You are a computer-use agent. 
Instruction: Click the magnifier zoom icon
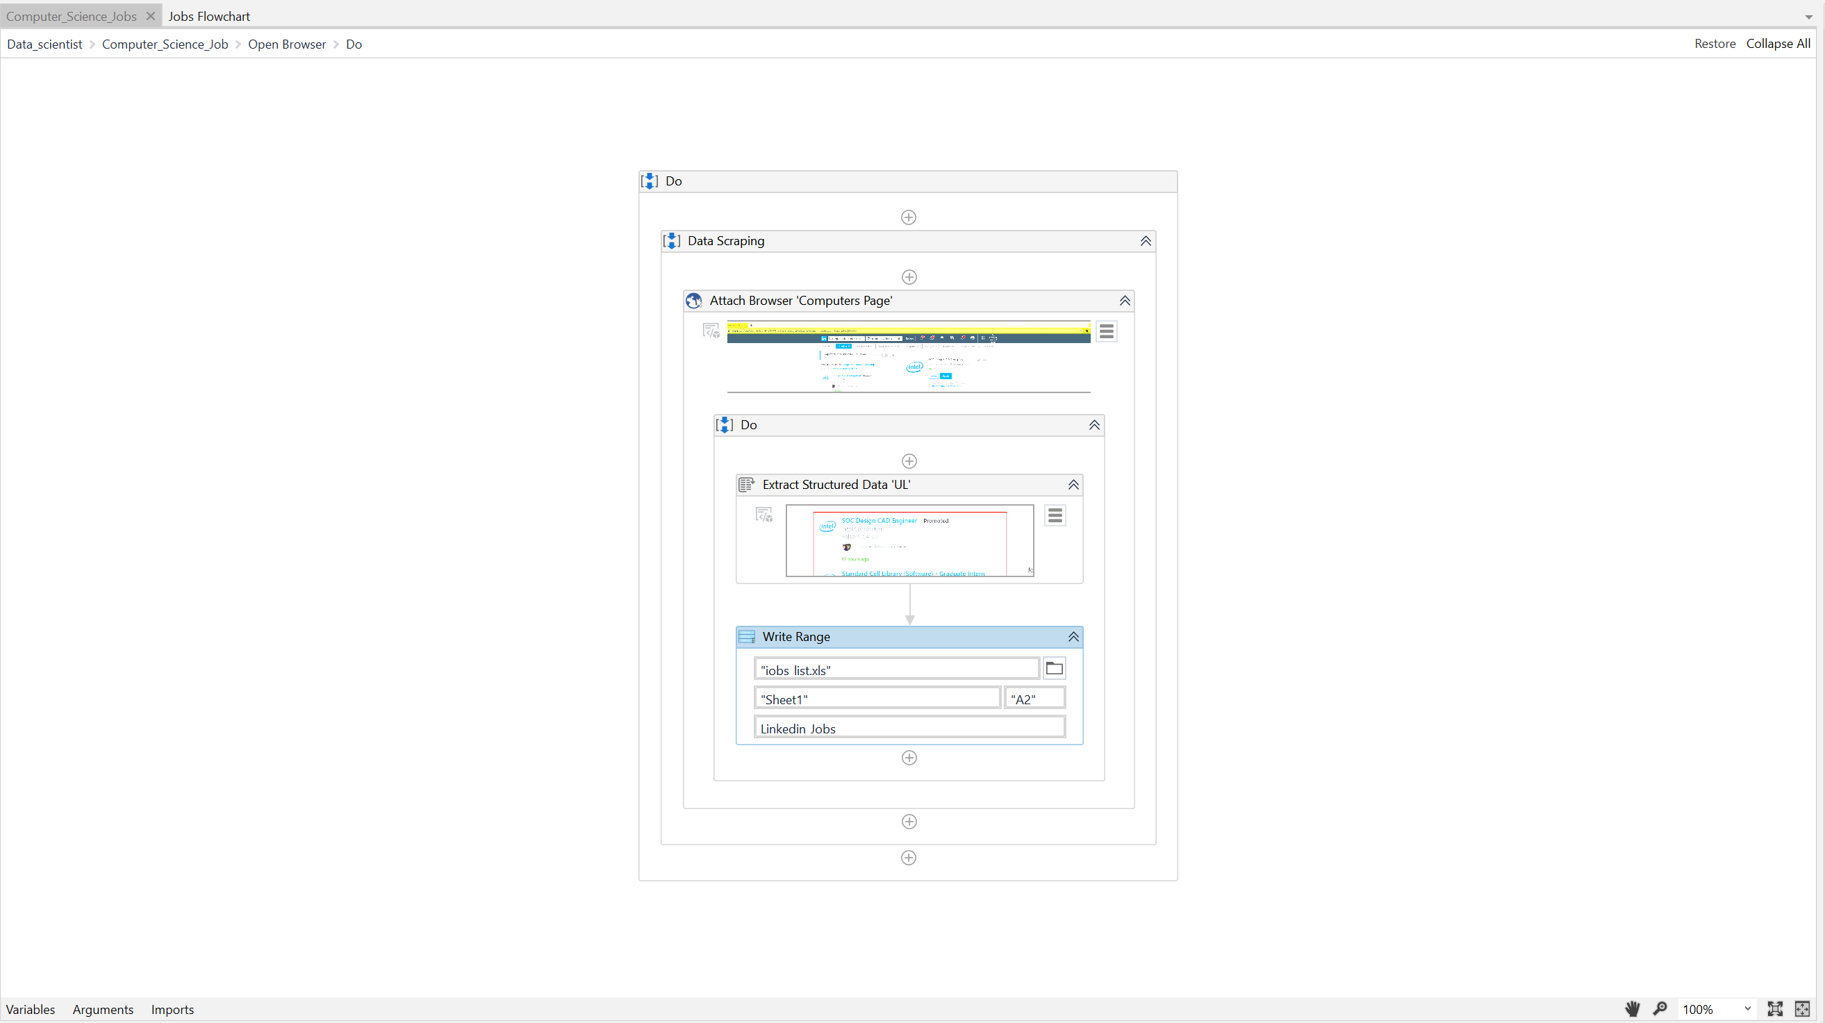click(1660, 1009)
